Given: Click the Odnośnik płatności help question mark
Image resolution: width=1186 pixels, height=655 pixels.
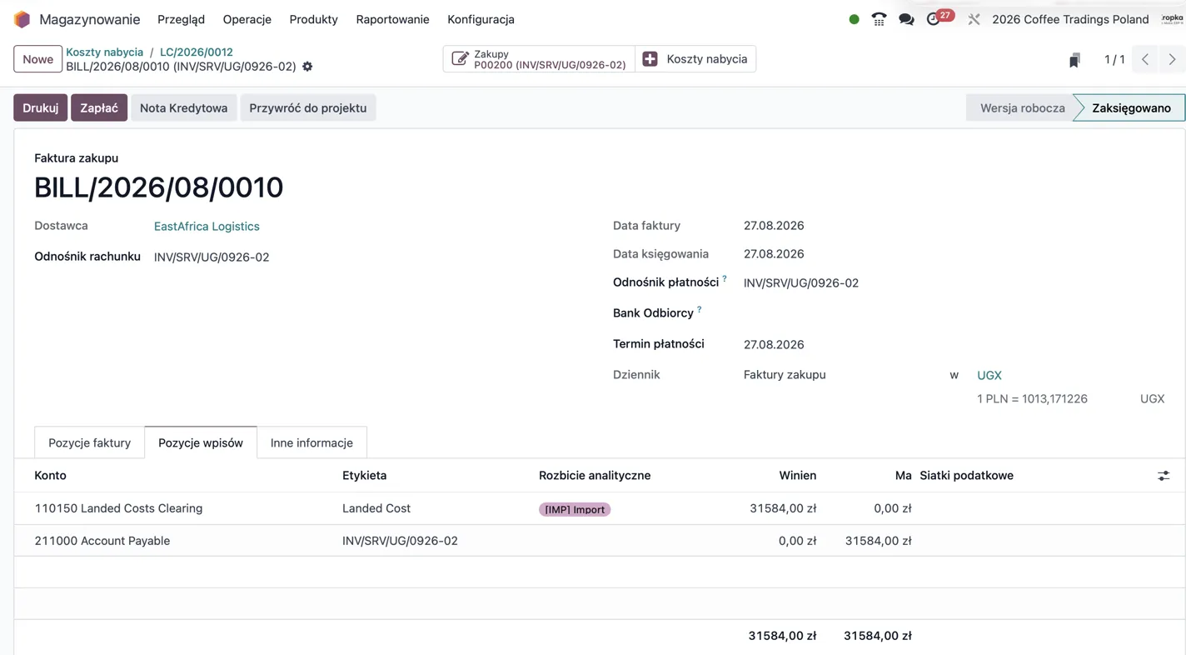Looking at the screenshot, I should [x=725, y=279].
